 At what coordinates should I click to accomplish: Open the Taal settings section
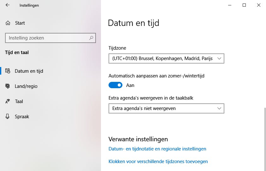19,101
